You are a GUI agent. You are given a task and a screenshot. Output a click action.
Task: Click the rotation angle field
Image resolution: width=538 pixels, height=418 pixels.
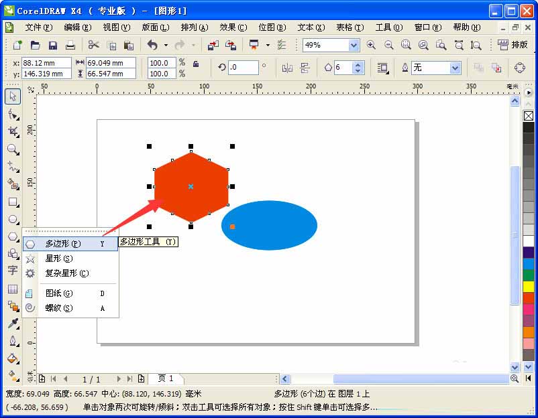coord(244,67)
